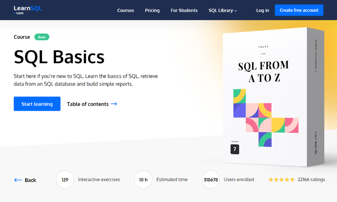337x202 pixels.
Task: Click the left arrow icon beside Back
Action: pyautogui.click(x=18, y=180)
